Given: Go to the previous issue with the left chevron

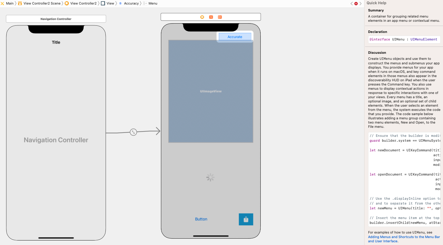Looking at the screenshot, I should pos(352,4).
